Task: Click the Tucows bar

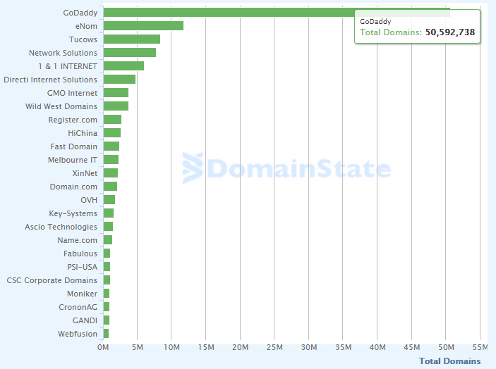Action: click(x=132, y=39)
